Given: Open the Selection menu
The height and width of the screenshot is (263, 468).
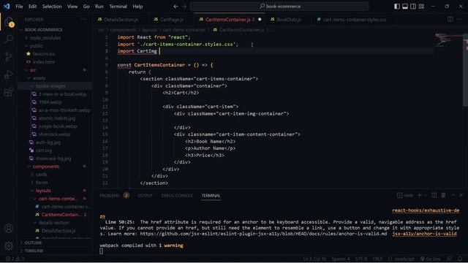Looking at the screenshot, I should pos(52,7).
